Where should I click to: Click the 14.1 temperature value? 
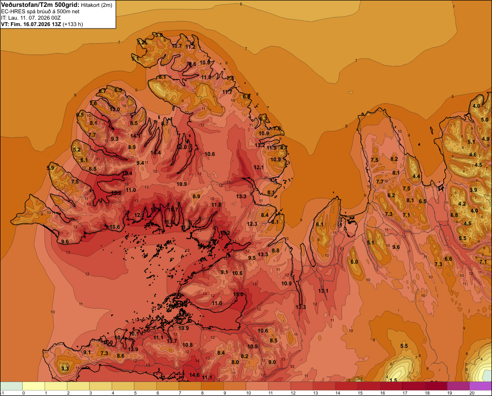coord(135,136)
